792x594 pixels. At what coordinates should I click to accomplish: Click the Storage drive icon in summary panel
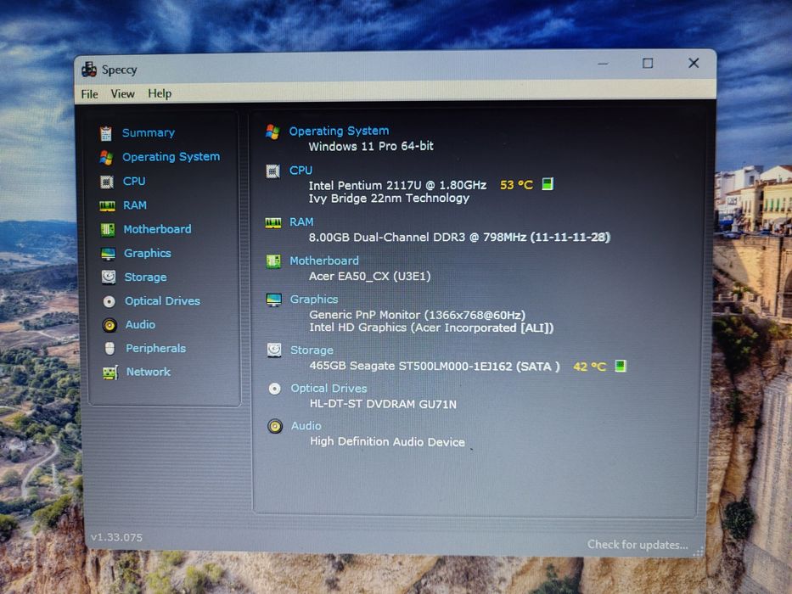274,350
